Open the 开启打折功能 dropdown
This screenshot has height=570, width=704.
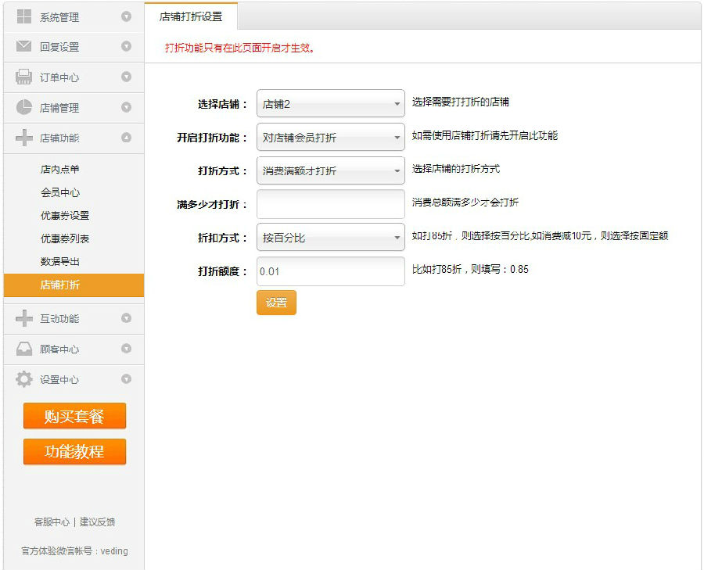click(330, 137)
